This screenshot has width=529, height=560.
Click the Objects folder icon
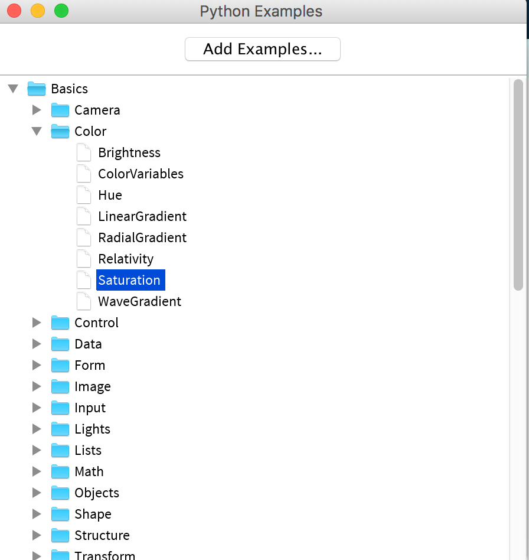point(60,493)
